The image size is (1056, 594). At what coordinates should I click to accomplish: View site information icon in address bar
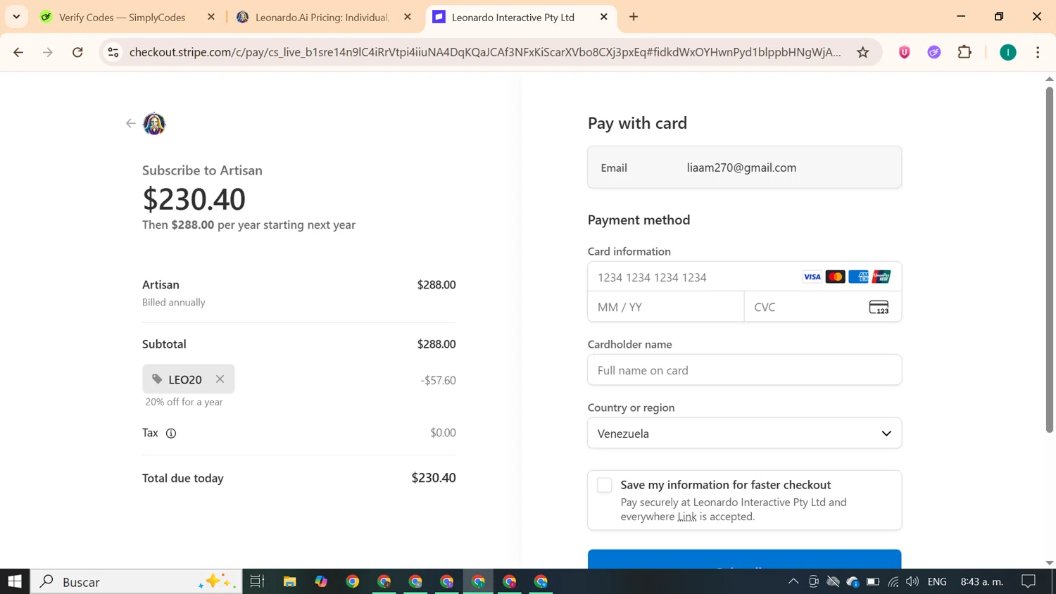pyautogui.click(x=113, y=52)
